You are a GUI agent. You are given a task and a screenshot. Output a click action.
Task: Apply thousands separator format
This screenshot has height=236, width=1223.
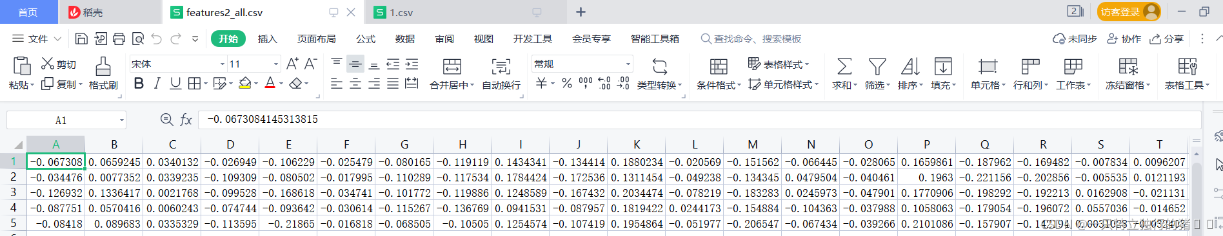tap(586, 84)
